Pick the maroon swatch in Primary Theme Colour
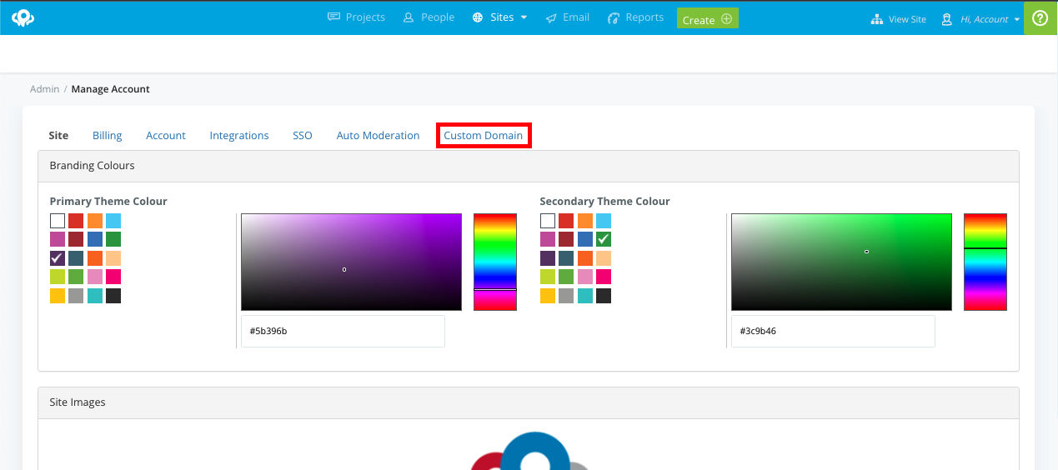This screenshot has width=1058, height=470. 76,239
